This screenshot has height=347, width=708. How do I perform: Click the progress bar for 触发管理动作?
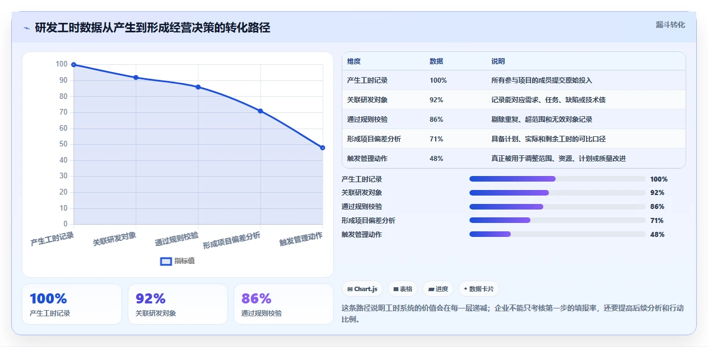(x=557, y=234)
